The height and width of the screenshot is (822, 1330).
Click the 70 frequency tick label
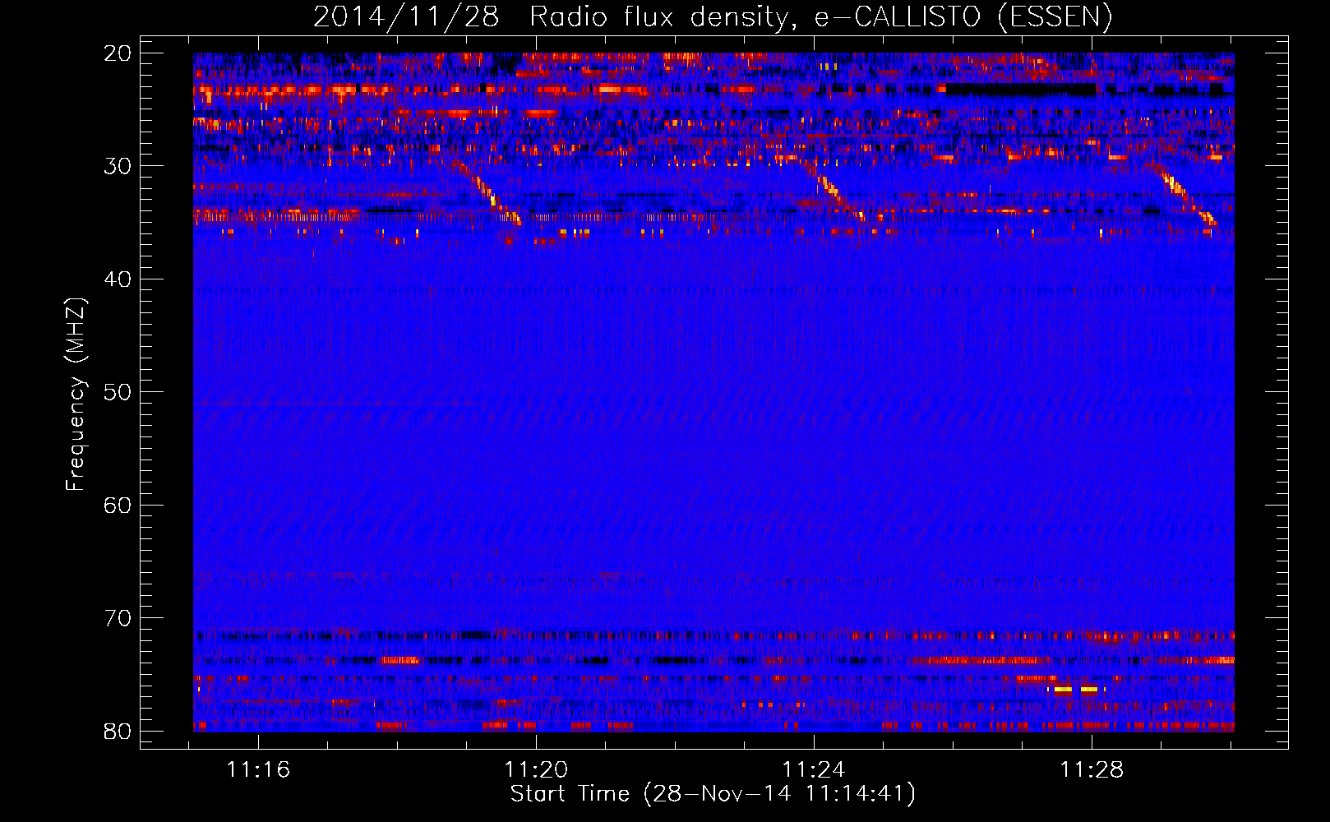(x=118, y=618)
